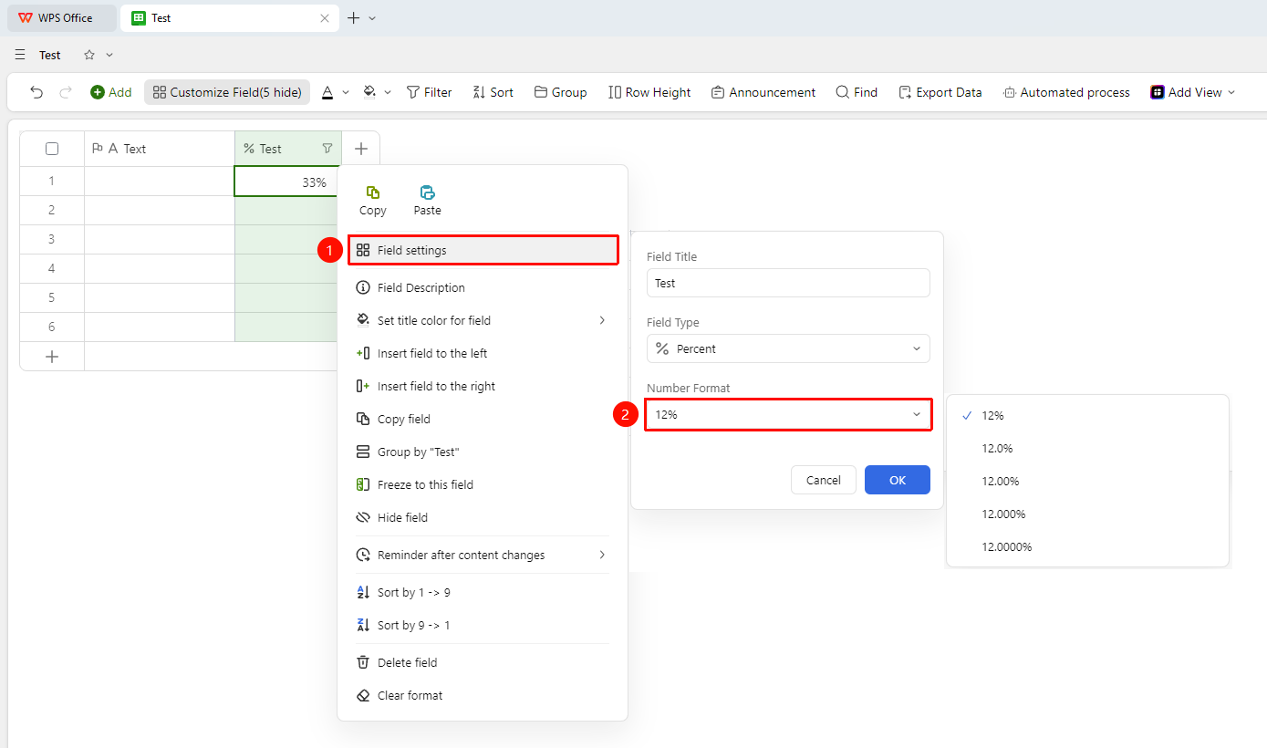
Task: Add a new column with the plus header
Action: [361, 149]
